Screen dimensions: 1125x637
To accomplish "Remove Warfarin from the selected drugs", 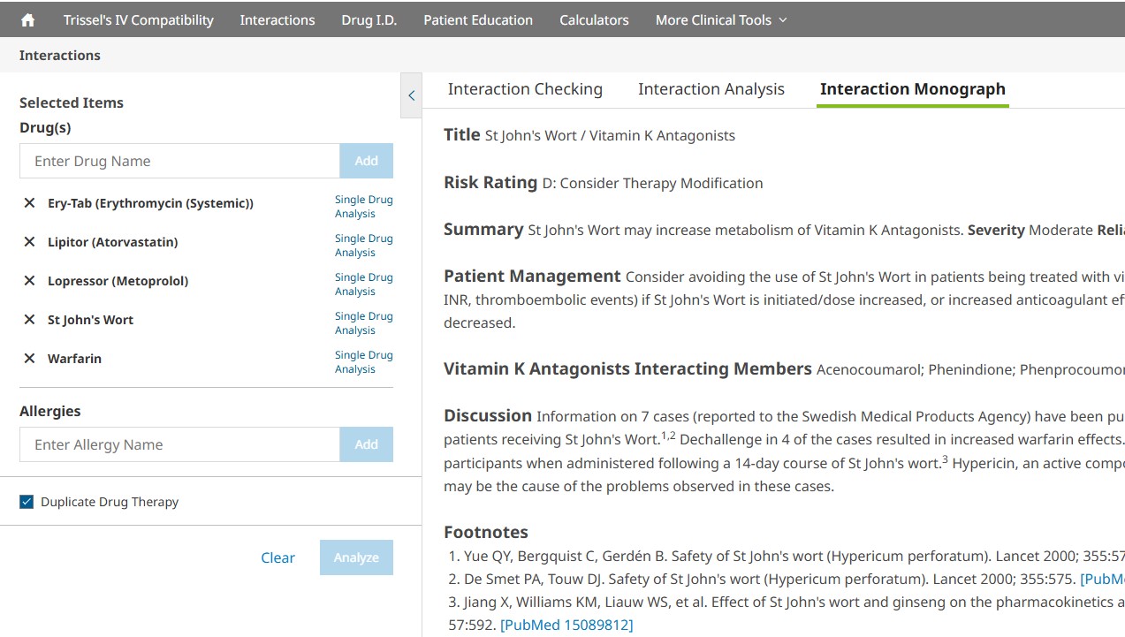I will 29,359.
